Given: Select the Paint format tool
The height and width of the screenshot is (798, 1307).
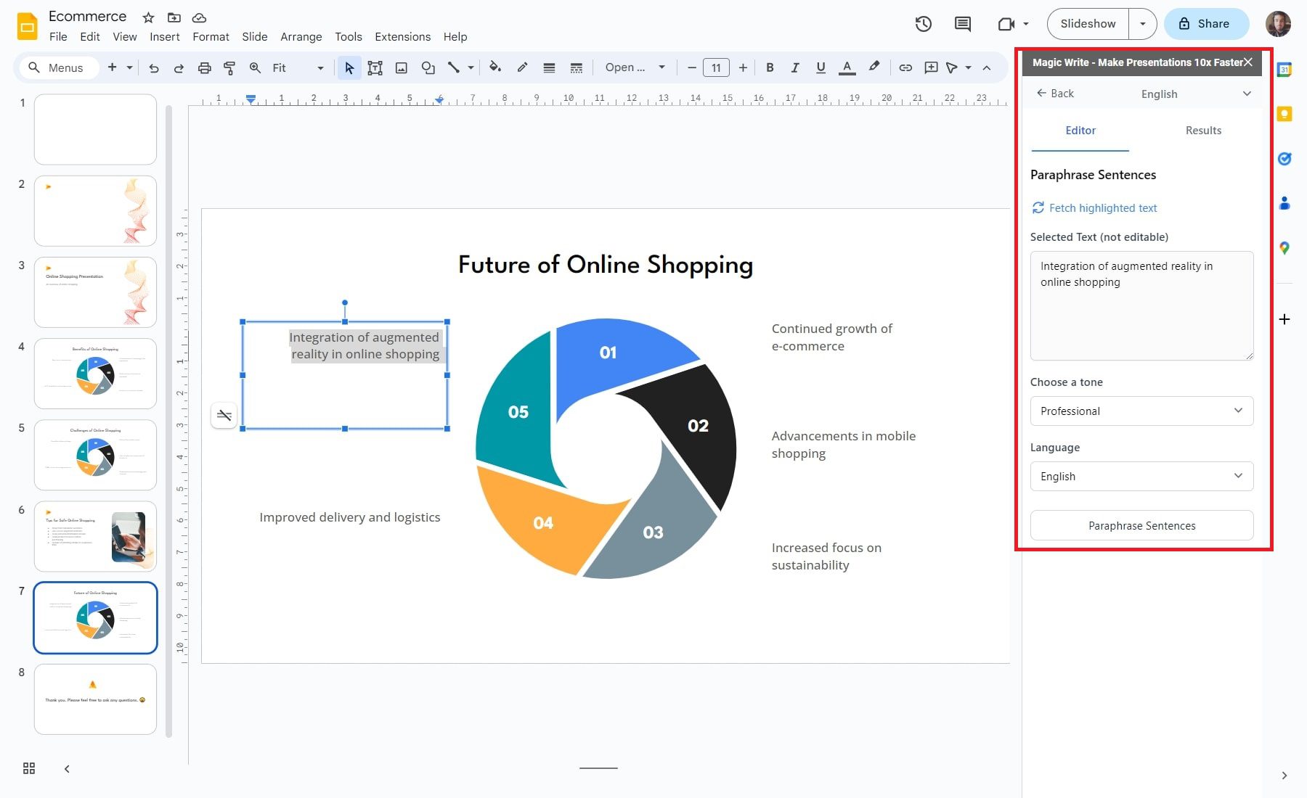Looking at the screenshot, I should [229, 67].
